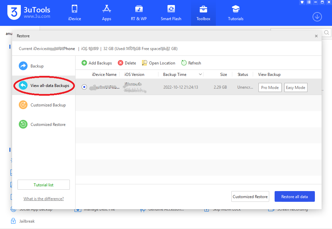Click the 3uTools logo
The height and width of the screenshot is (229, 332).
coord(29,12)
